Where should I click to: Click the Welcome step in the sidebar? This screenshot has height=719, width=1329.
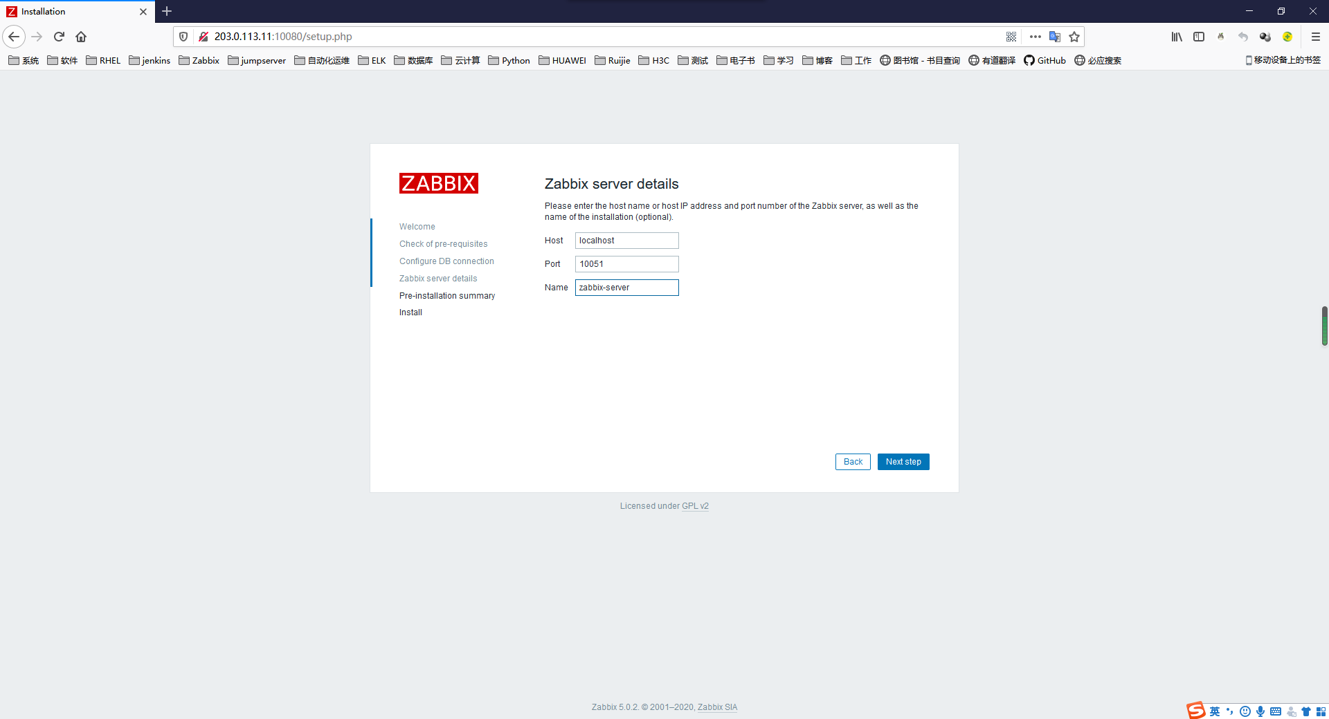[417, 227]
